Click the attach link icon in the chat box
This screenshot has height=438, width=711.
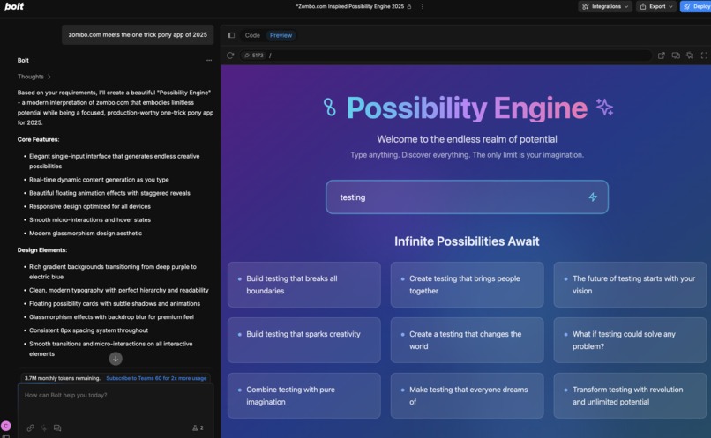click(x=30, y=427)
